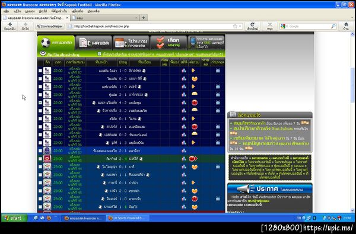Screen dimensions: 356x234
Task: Uncheck the checkbox in green options bar
Action: [99, 54]
